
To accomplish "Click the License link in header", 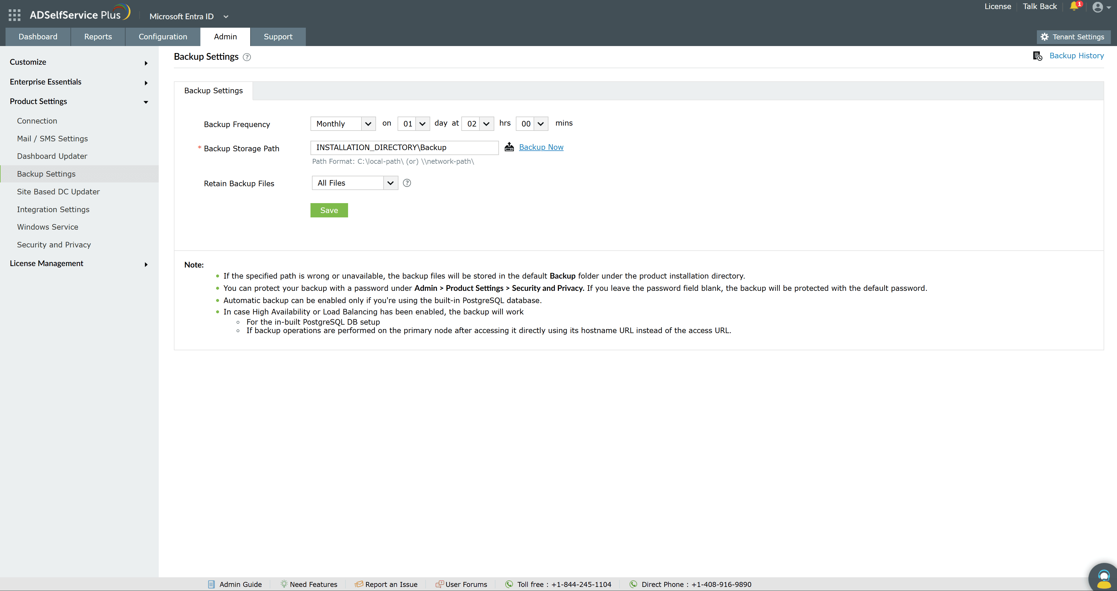I will pos(997,6).
